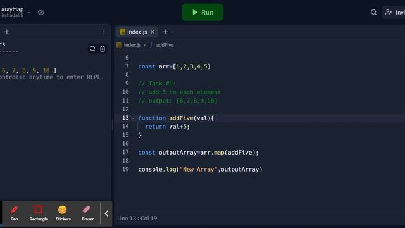405x228 pixels.
Task: Open the Stickers tool
Action: [63, 213]
